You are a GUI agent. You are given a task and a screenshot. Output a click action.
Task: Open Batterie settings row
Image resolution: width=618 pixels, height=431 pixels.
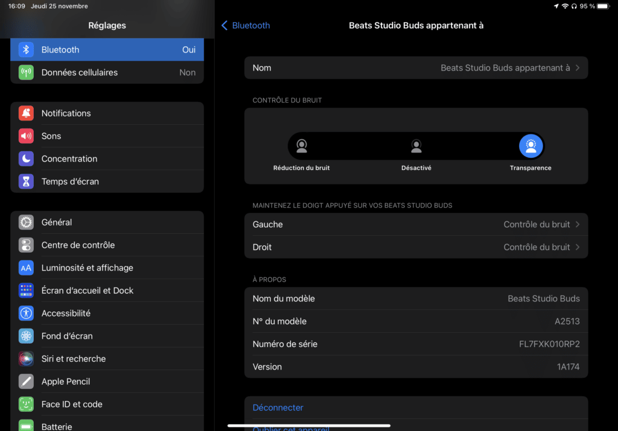coord(107,424)
